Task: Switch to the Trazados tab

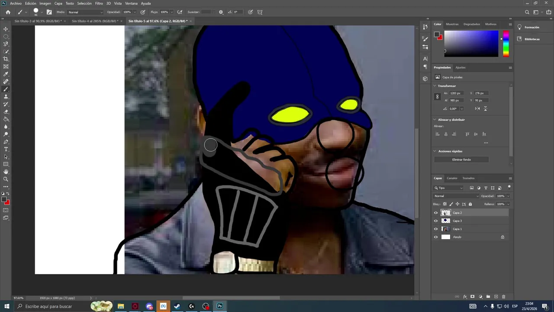Action: tap(468, 178)
